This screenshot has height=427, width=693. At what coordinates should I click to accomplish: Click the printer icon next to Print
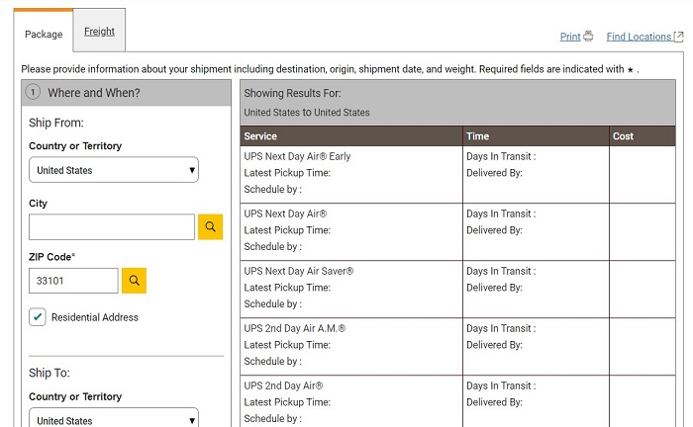click(x=588, y=37)
